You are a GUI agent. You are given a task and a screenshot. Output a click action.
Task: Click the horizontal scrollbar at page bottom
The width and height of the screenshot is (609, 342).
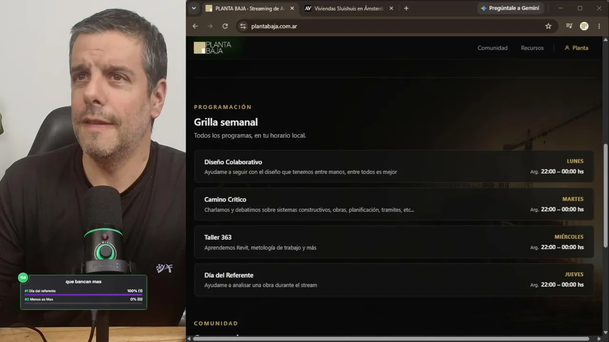pos(391,339)
